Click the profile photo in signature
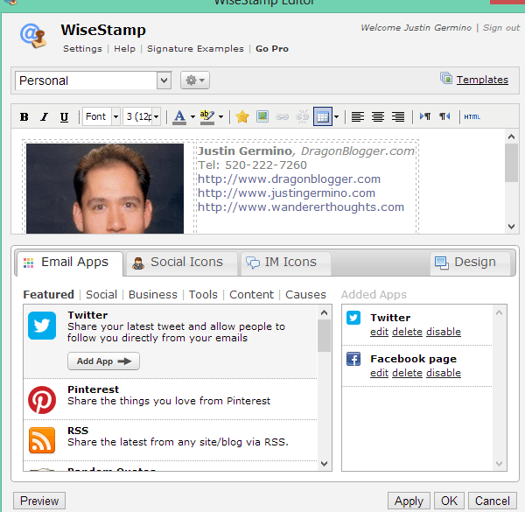The height and width of the screenshot is (512, 525). (x=105, y=188)
